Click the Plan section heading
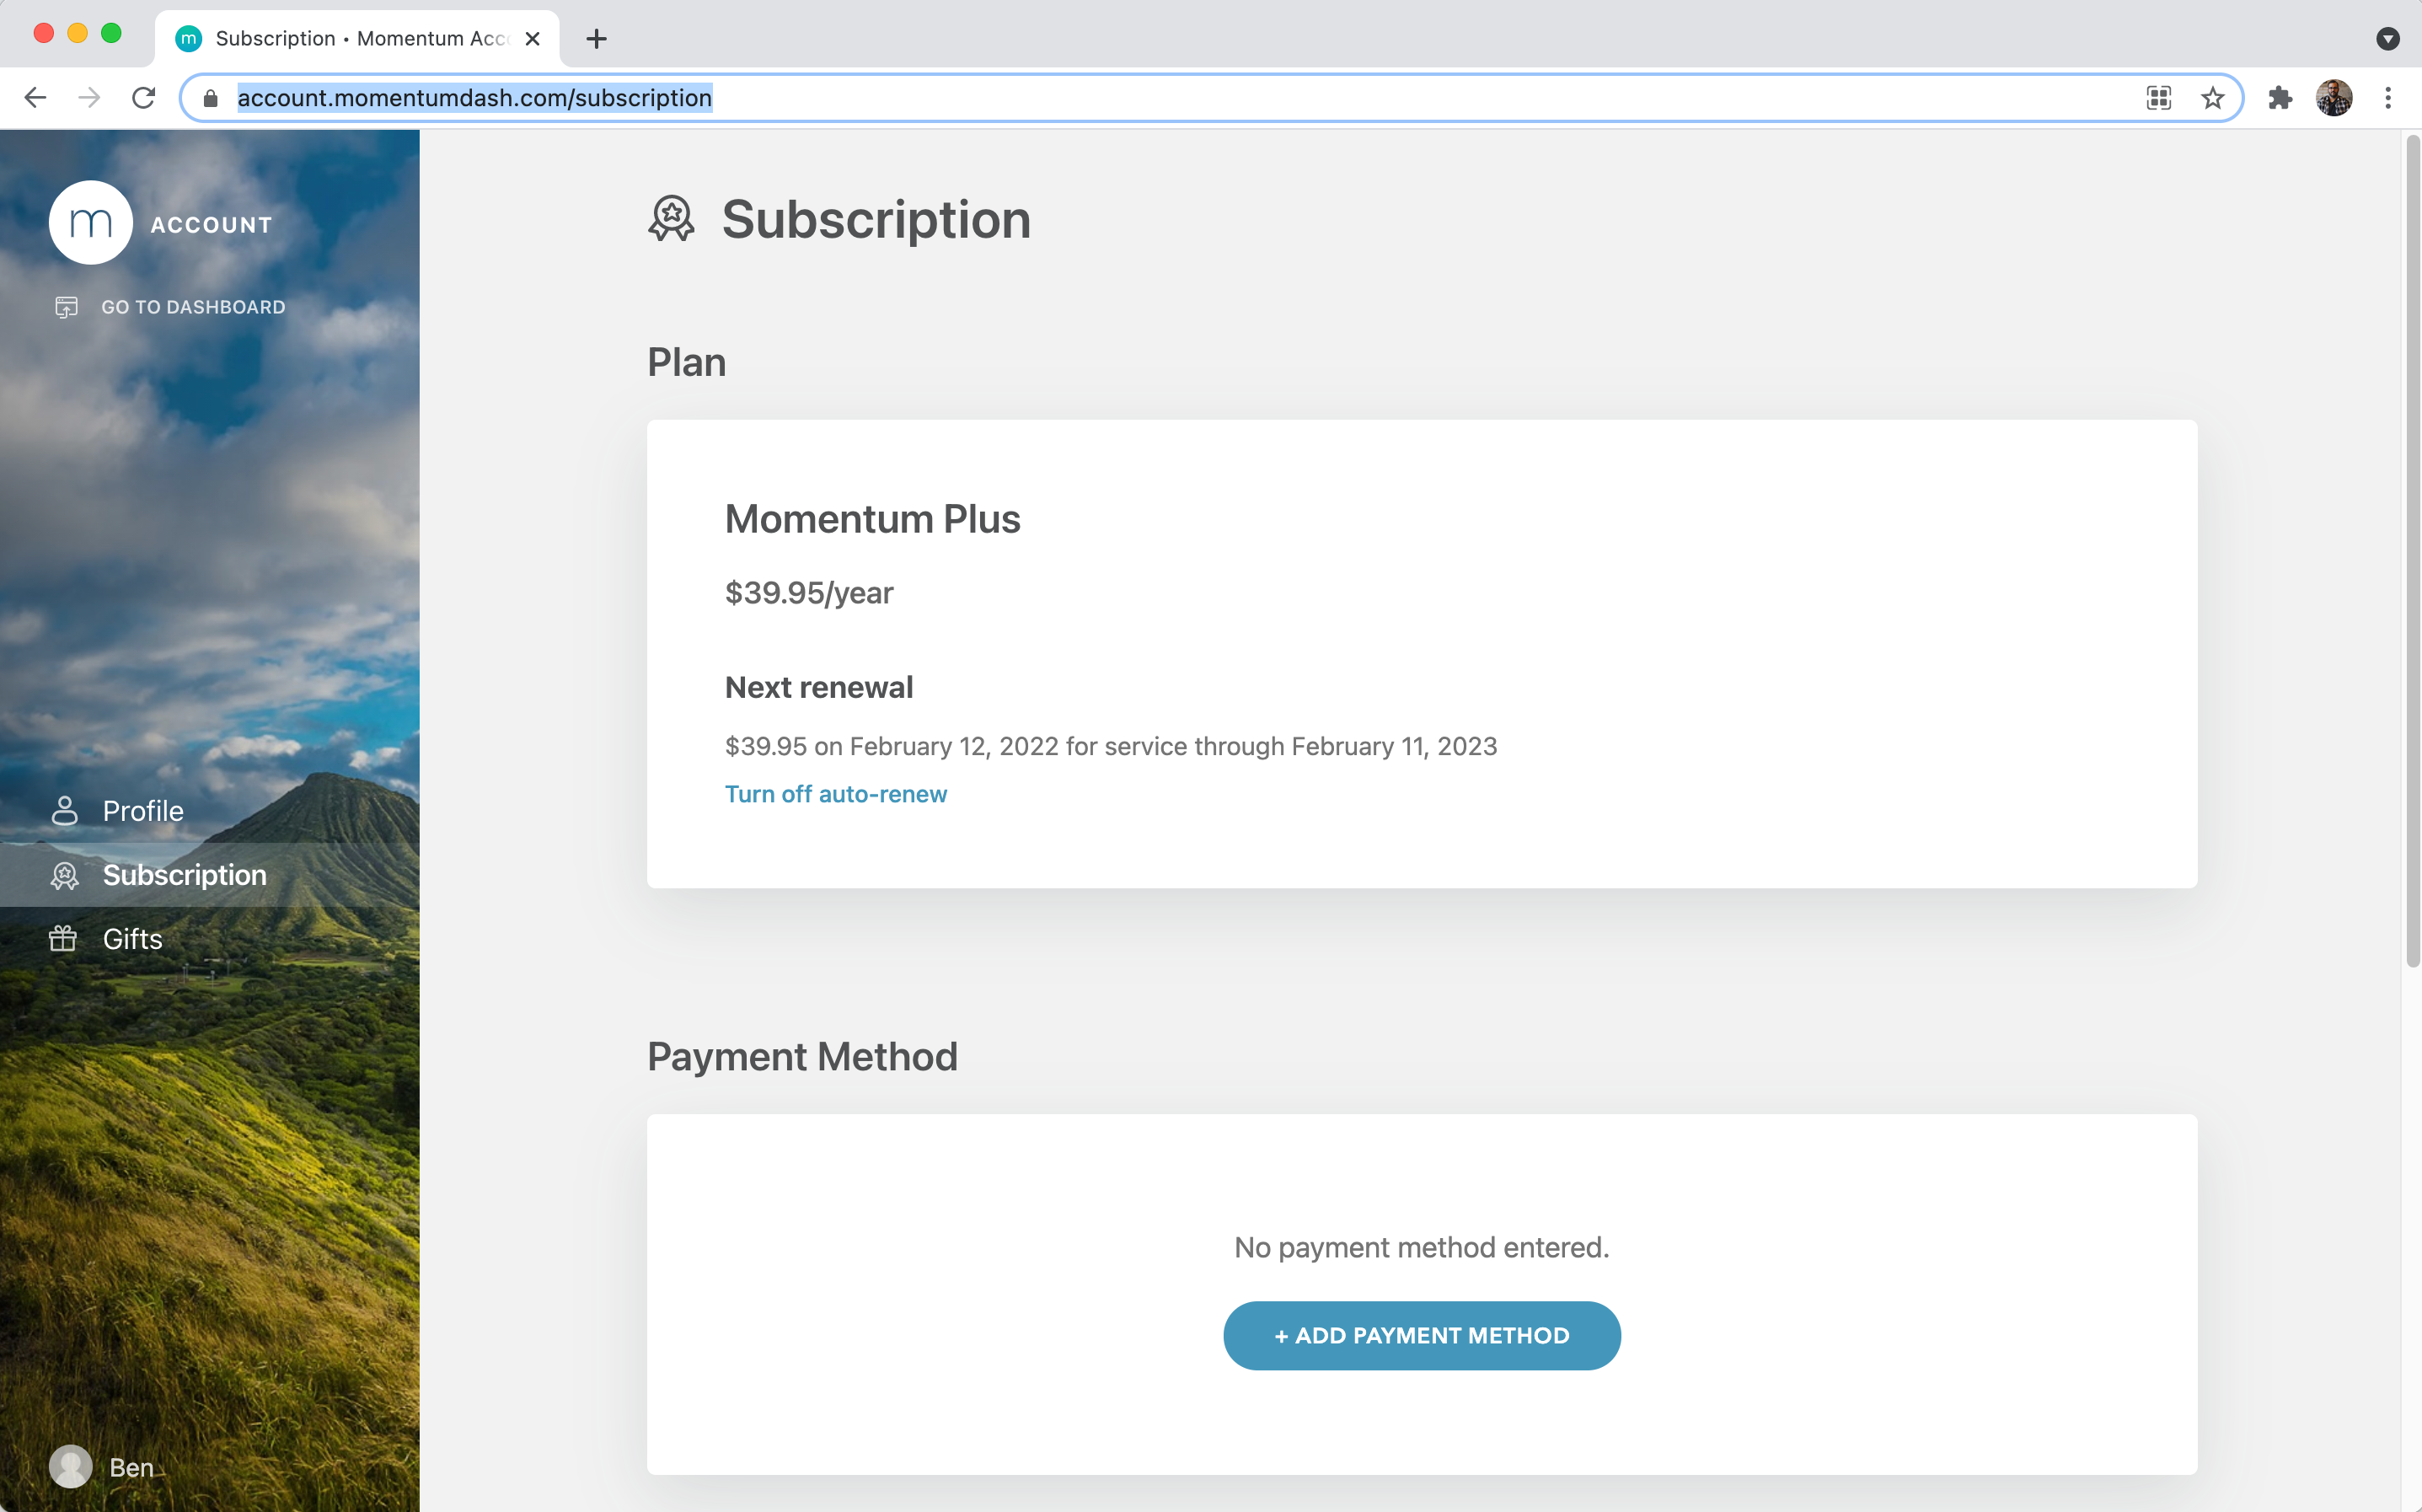Screen dimensions: 2422x1512 tap(687, 362)
